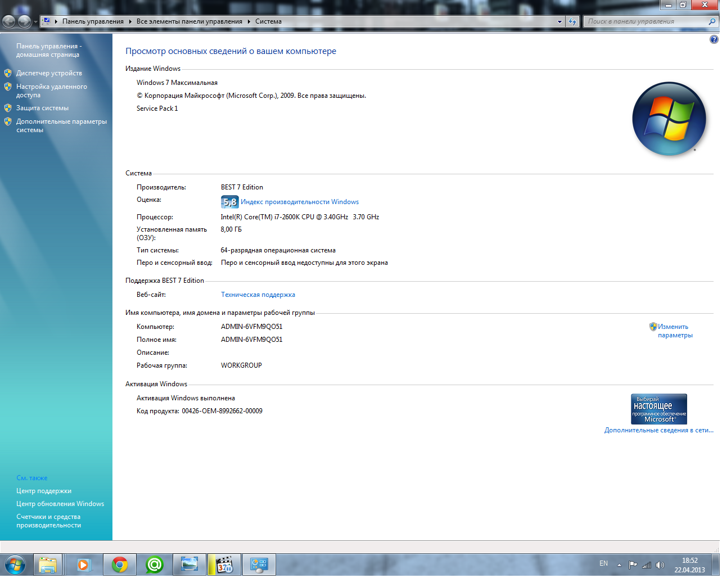Show hidden tray icons arrow
The width and height of the screenshot is (722, 578).
[x=619, y=566]
